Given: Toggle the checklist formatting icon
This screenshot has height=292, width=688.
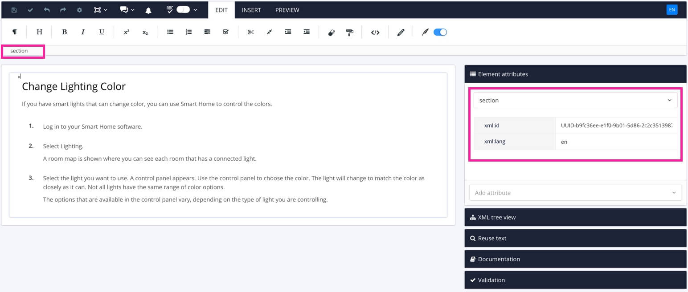Looking at the screenshot, I should (x=225, y=32).
